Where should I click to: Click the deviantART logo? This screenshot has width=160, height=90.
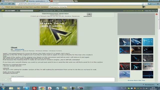click(8, 10)
